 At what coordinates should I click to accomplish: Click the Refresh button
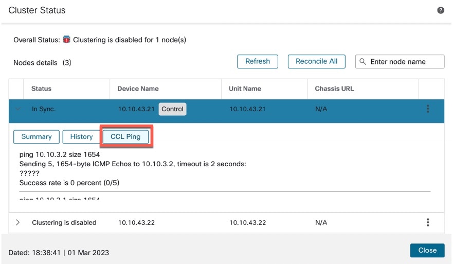[258, 61]
